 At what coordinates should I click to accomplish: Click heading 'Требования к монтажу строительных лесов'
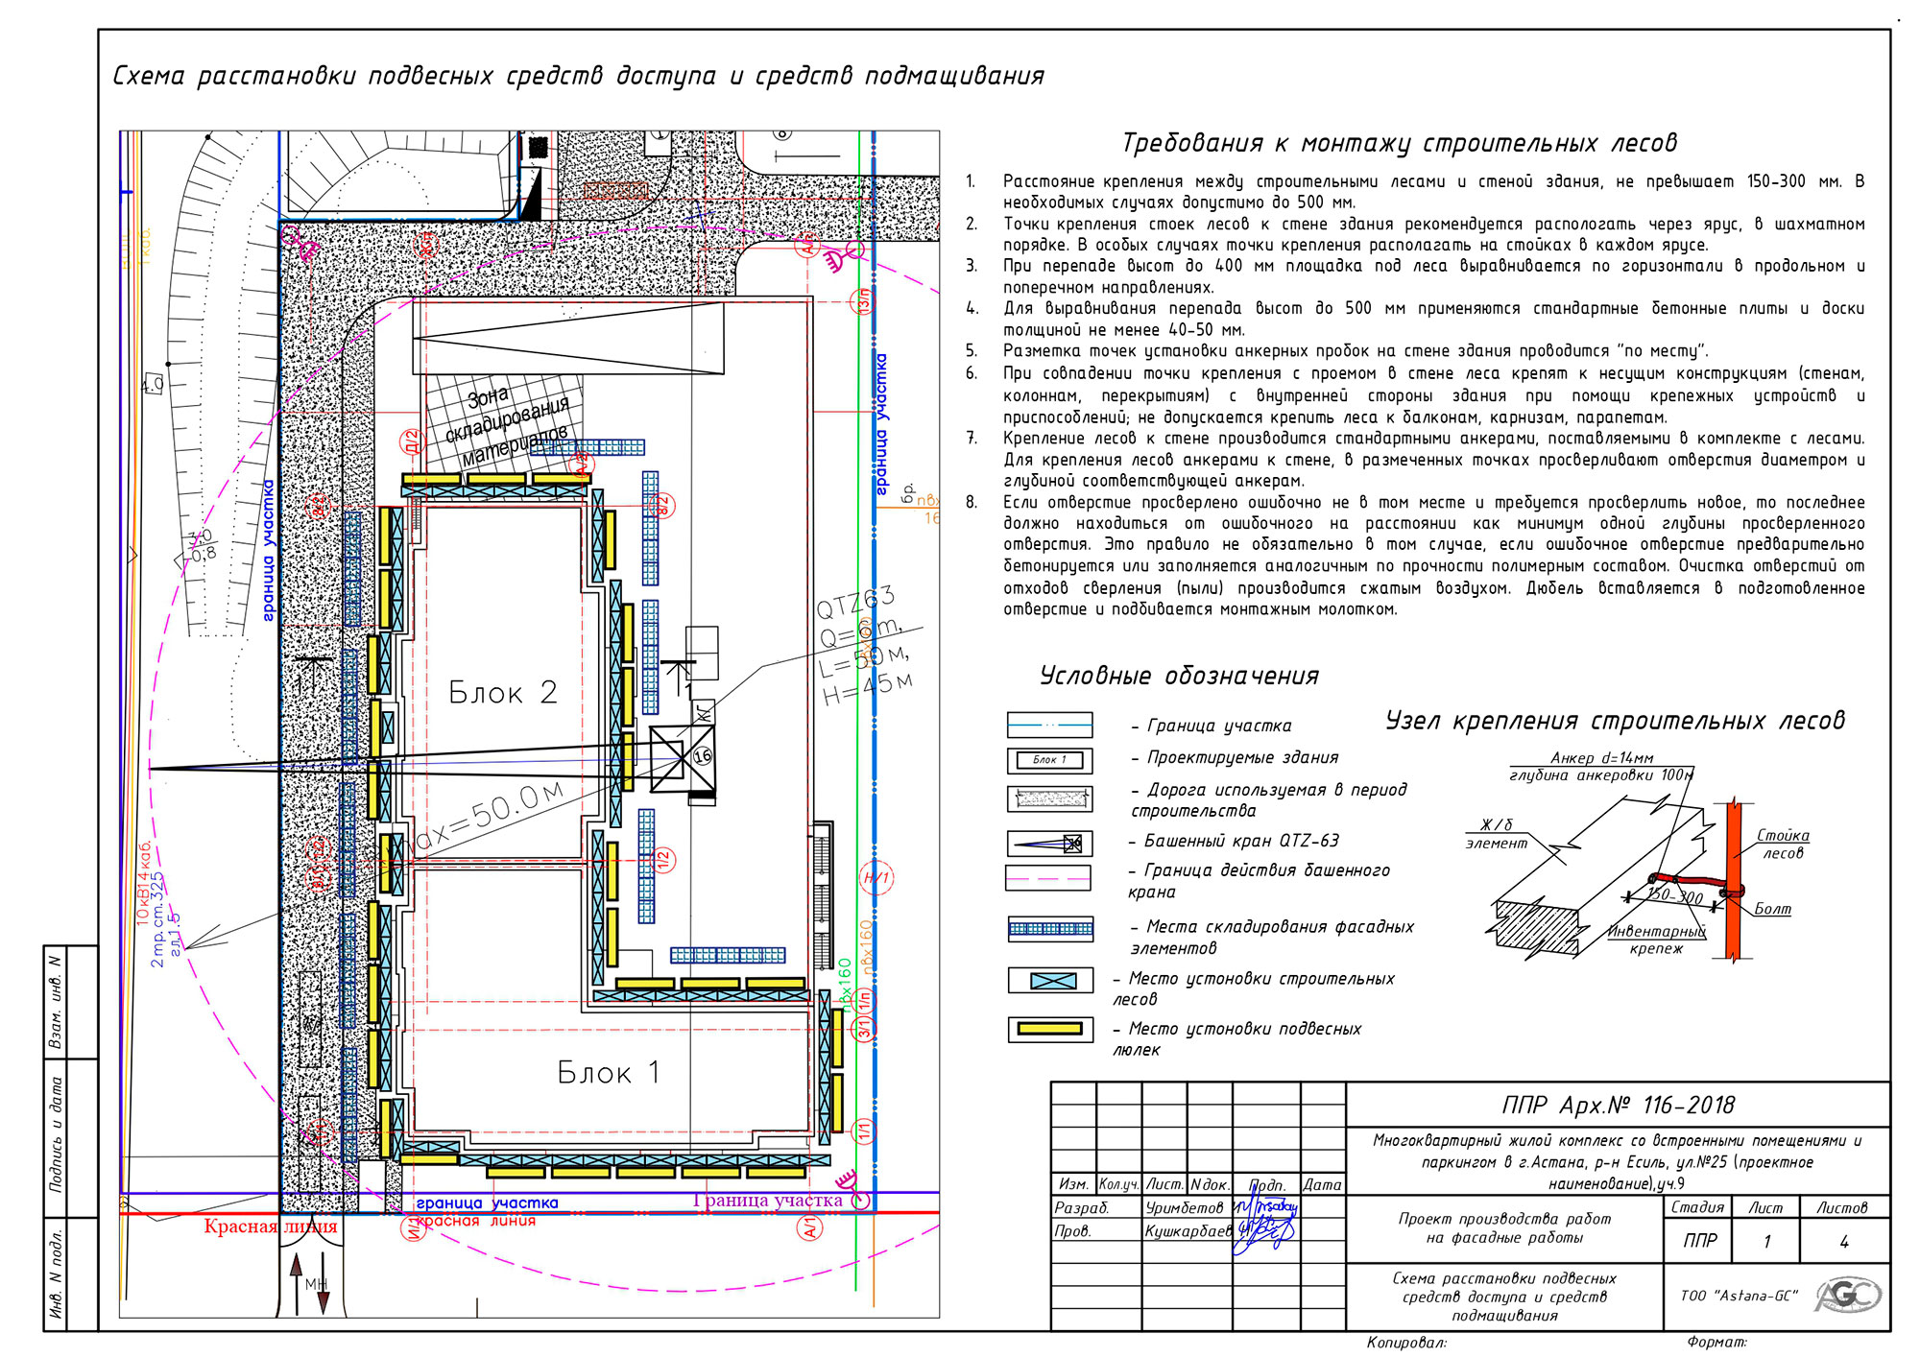1400,143
